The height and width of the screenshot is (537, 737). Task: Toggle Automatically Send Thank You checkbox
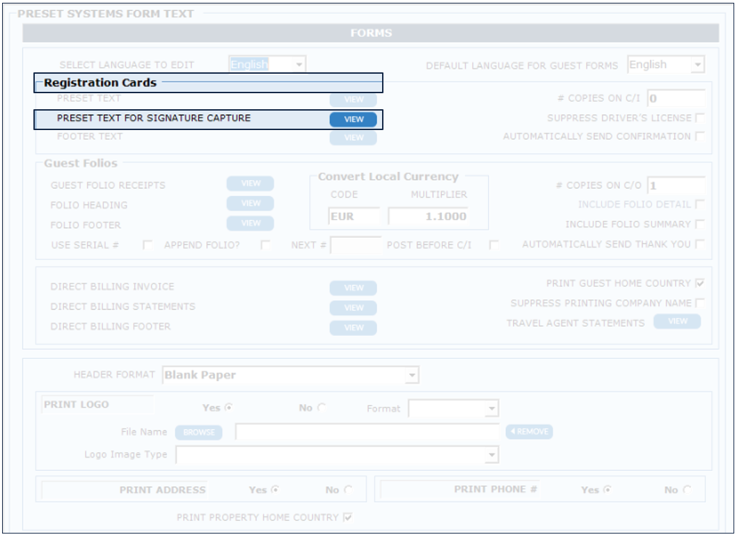pos(699,244)
